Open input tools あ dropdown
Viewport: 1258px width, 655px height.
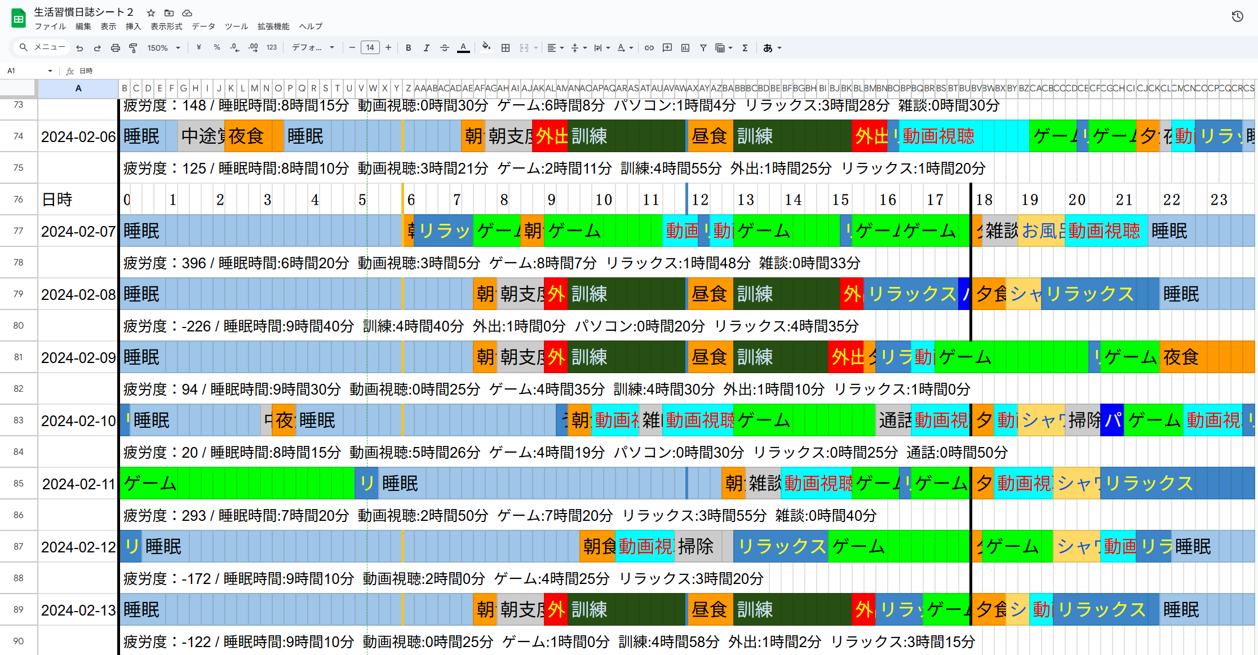tap(772, 48)
